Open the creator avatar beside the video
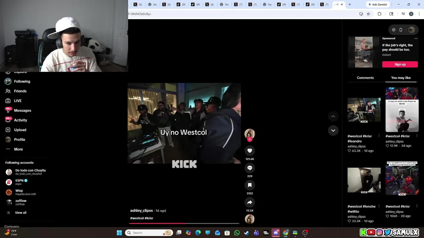The height and width of the screenshot is (238, 424). pyautogui.click(x=250, y=134)
